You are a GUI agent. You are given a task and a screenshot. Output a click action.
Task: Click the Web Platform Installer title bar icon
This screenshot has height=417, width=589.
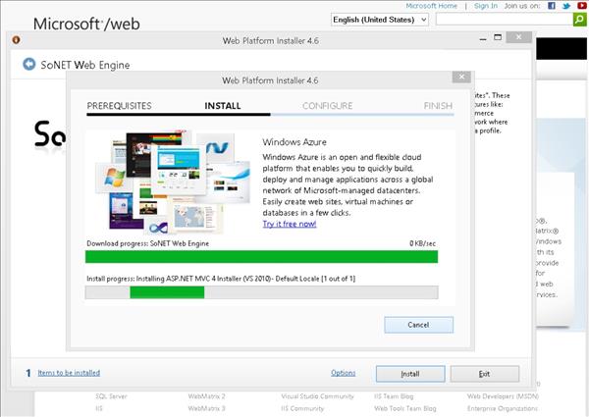[x=16, y=40]
